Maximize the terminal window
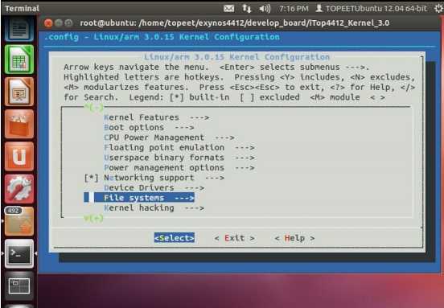This screenshot has width=444, height=308. coord(68,23)
